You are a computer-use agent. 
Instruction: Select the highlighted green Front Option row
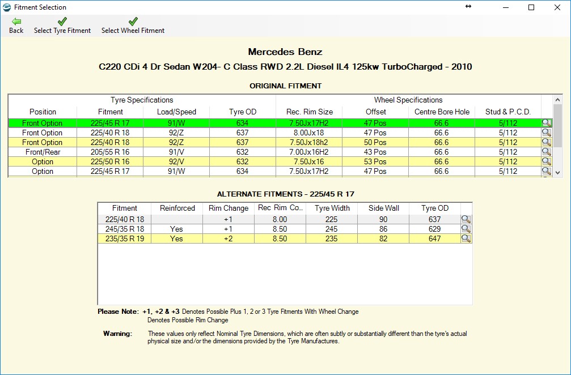(280, 123)
